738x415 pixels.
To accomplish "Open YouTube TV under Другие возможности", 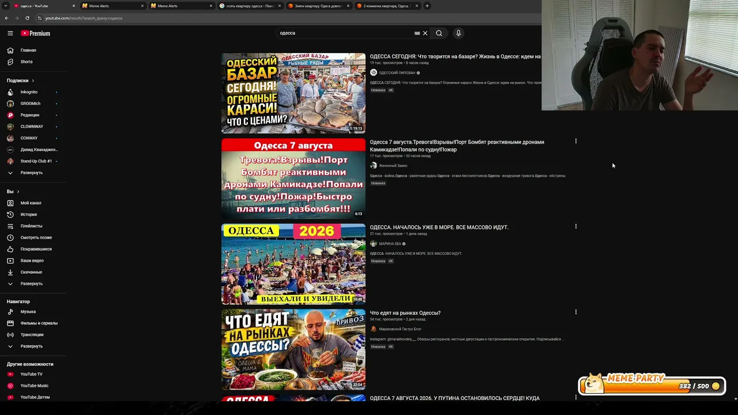I will pyautogui.click(x=33, y=374).
